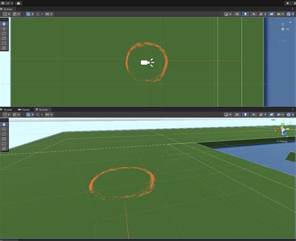This screenshot has height=241, width=296.
Task: Switch to the Game tab
Action: (24, 110)
